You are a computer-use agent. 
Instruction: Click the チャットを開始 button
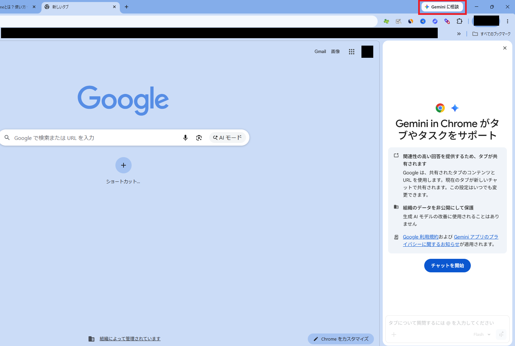448,266
